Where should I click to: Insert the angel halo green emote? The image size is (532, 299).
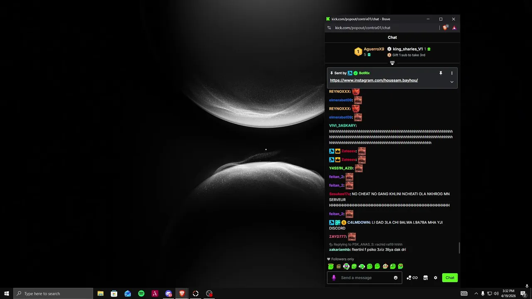click(x=331, y=266)
